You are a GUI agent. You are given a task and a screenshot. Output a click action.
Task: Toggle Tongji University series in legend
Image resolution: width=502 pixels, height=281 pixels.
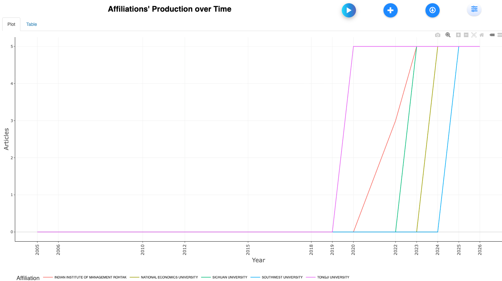coord(333,277)
